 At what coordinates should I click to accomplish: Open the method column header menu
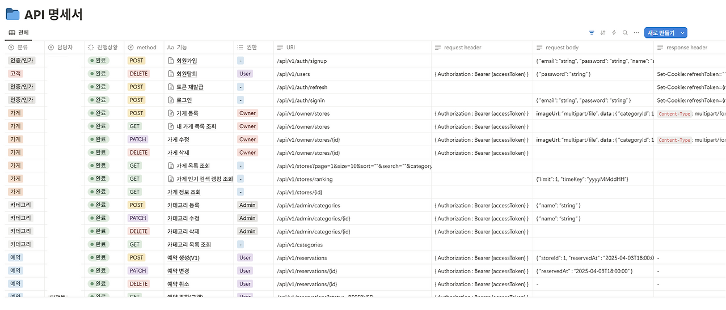point(144,48)
